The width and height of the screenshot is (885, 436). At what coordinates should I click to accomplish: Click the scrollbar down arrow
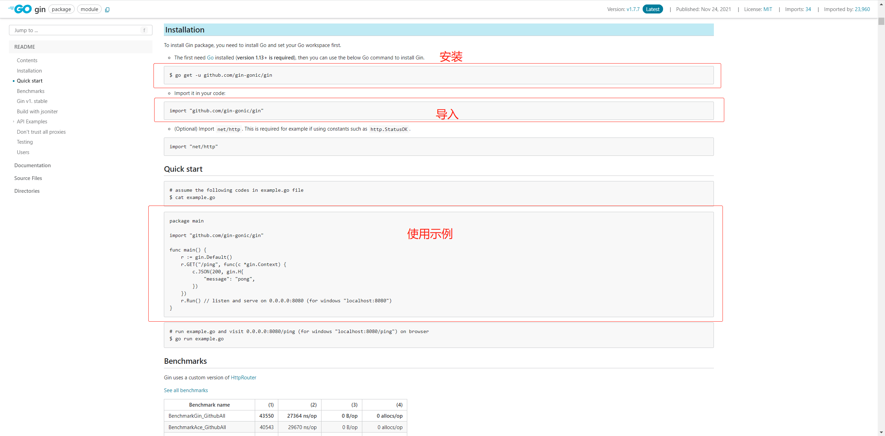pos(881,432)
